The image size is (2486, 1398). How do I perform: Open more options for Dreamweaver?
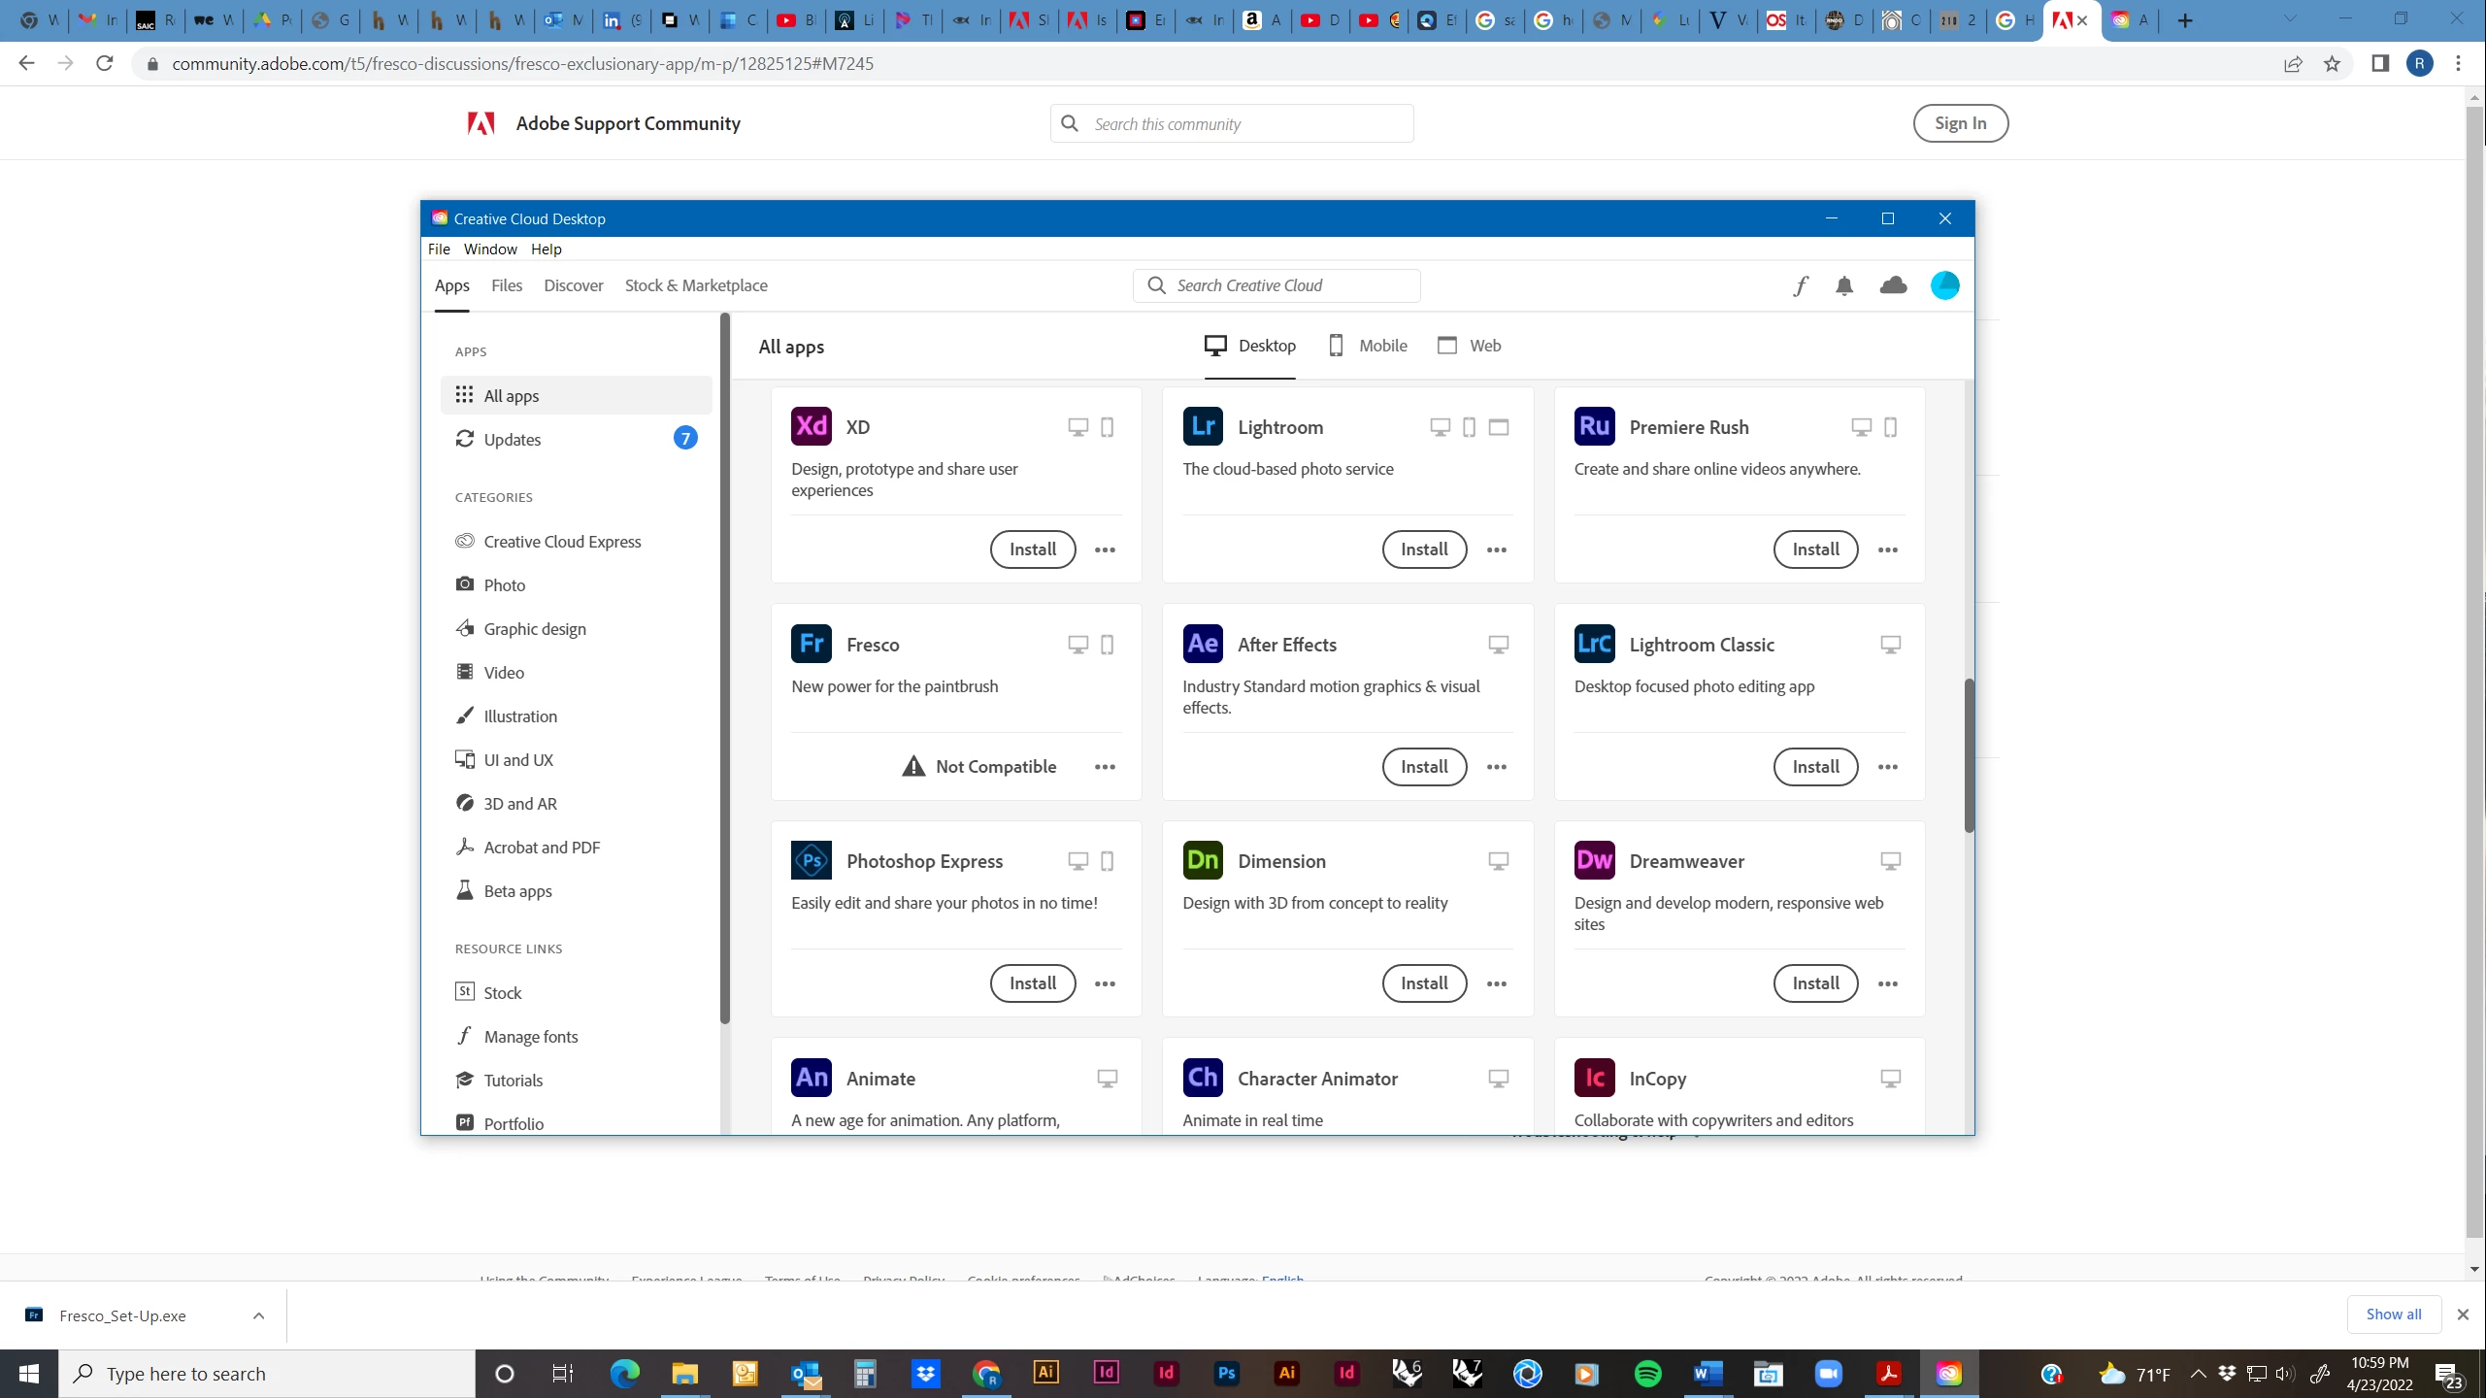[x=1887, y=983]
